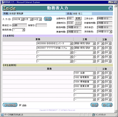Open the 5月 month dropdown
This screenshot has width=118, height=117.
tap(28, 19)
